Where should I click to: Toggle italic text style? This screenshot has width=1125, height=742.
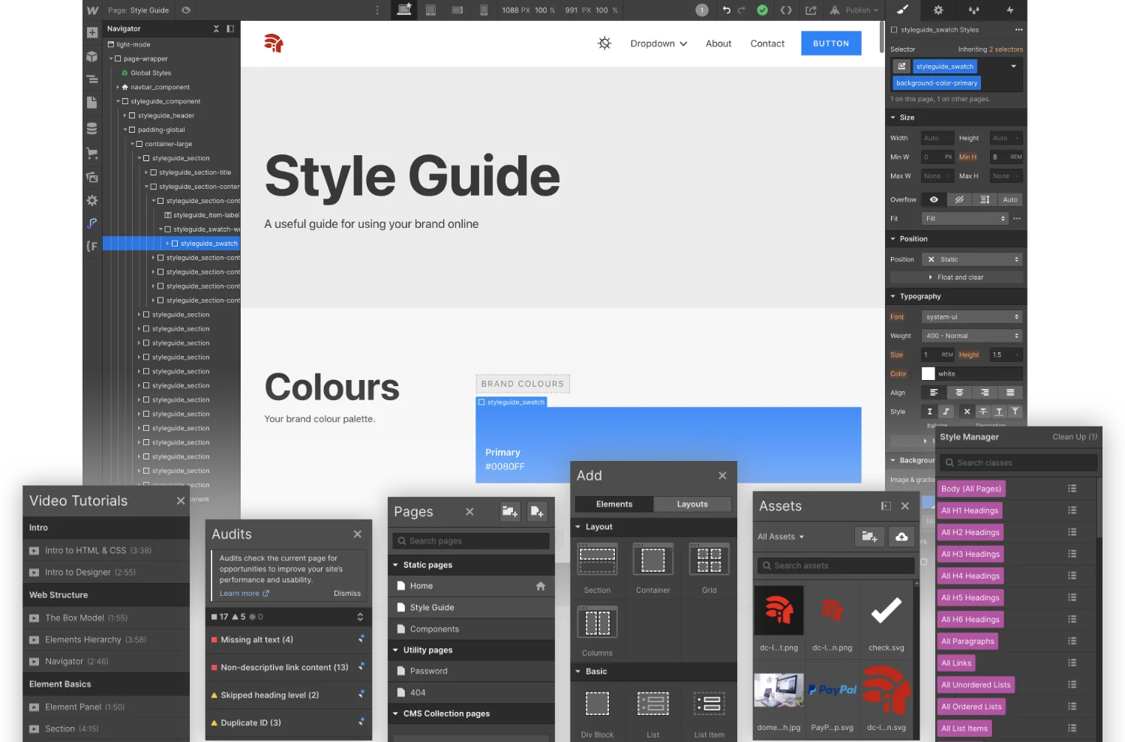click(946, 411)
